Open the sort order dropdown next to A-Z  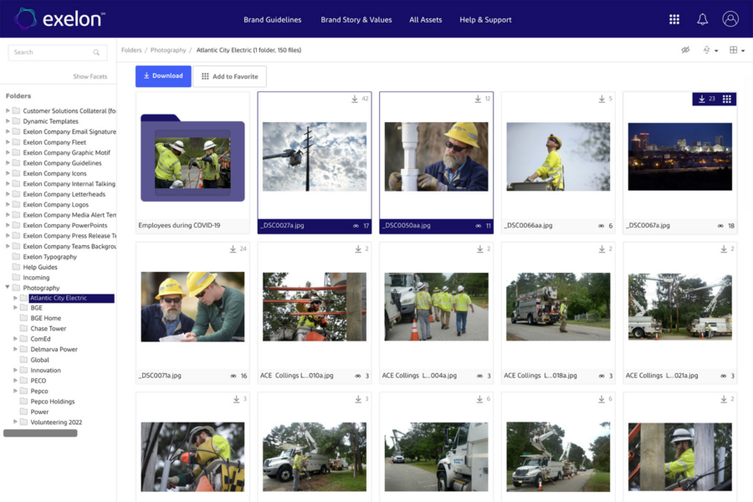pyautogui.click(x=715, y=49)
